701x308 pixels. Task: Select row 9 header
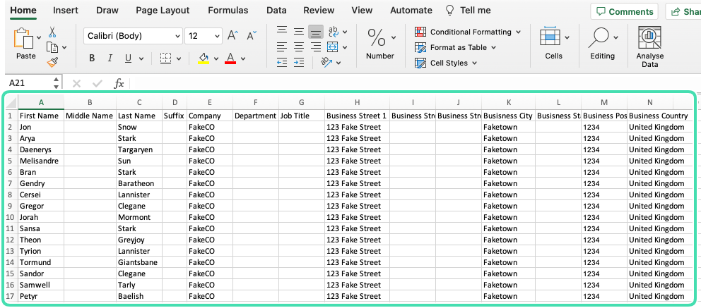coord(11,206)
